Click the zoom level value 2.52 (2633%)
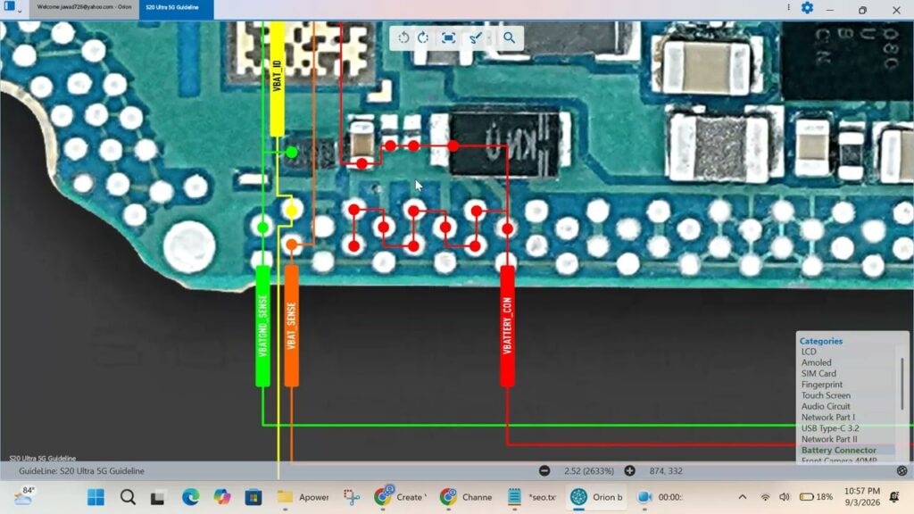The width and height of the screenshot is (914, 514). pyautogui.click(x=589, y=471)
